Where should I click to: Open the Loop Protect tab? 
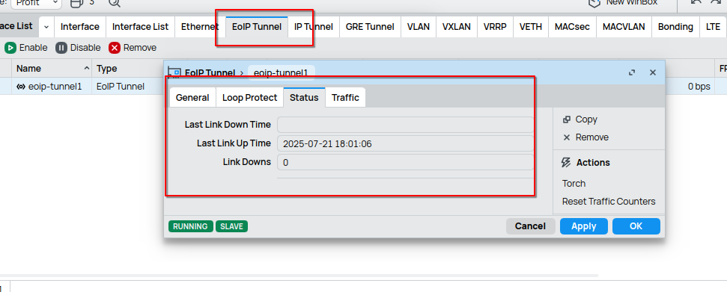249,98
